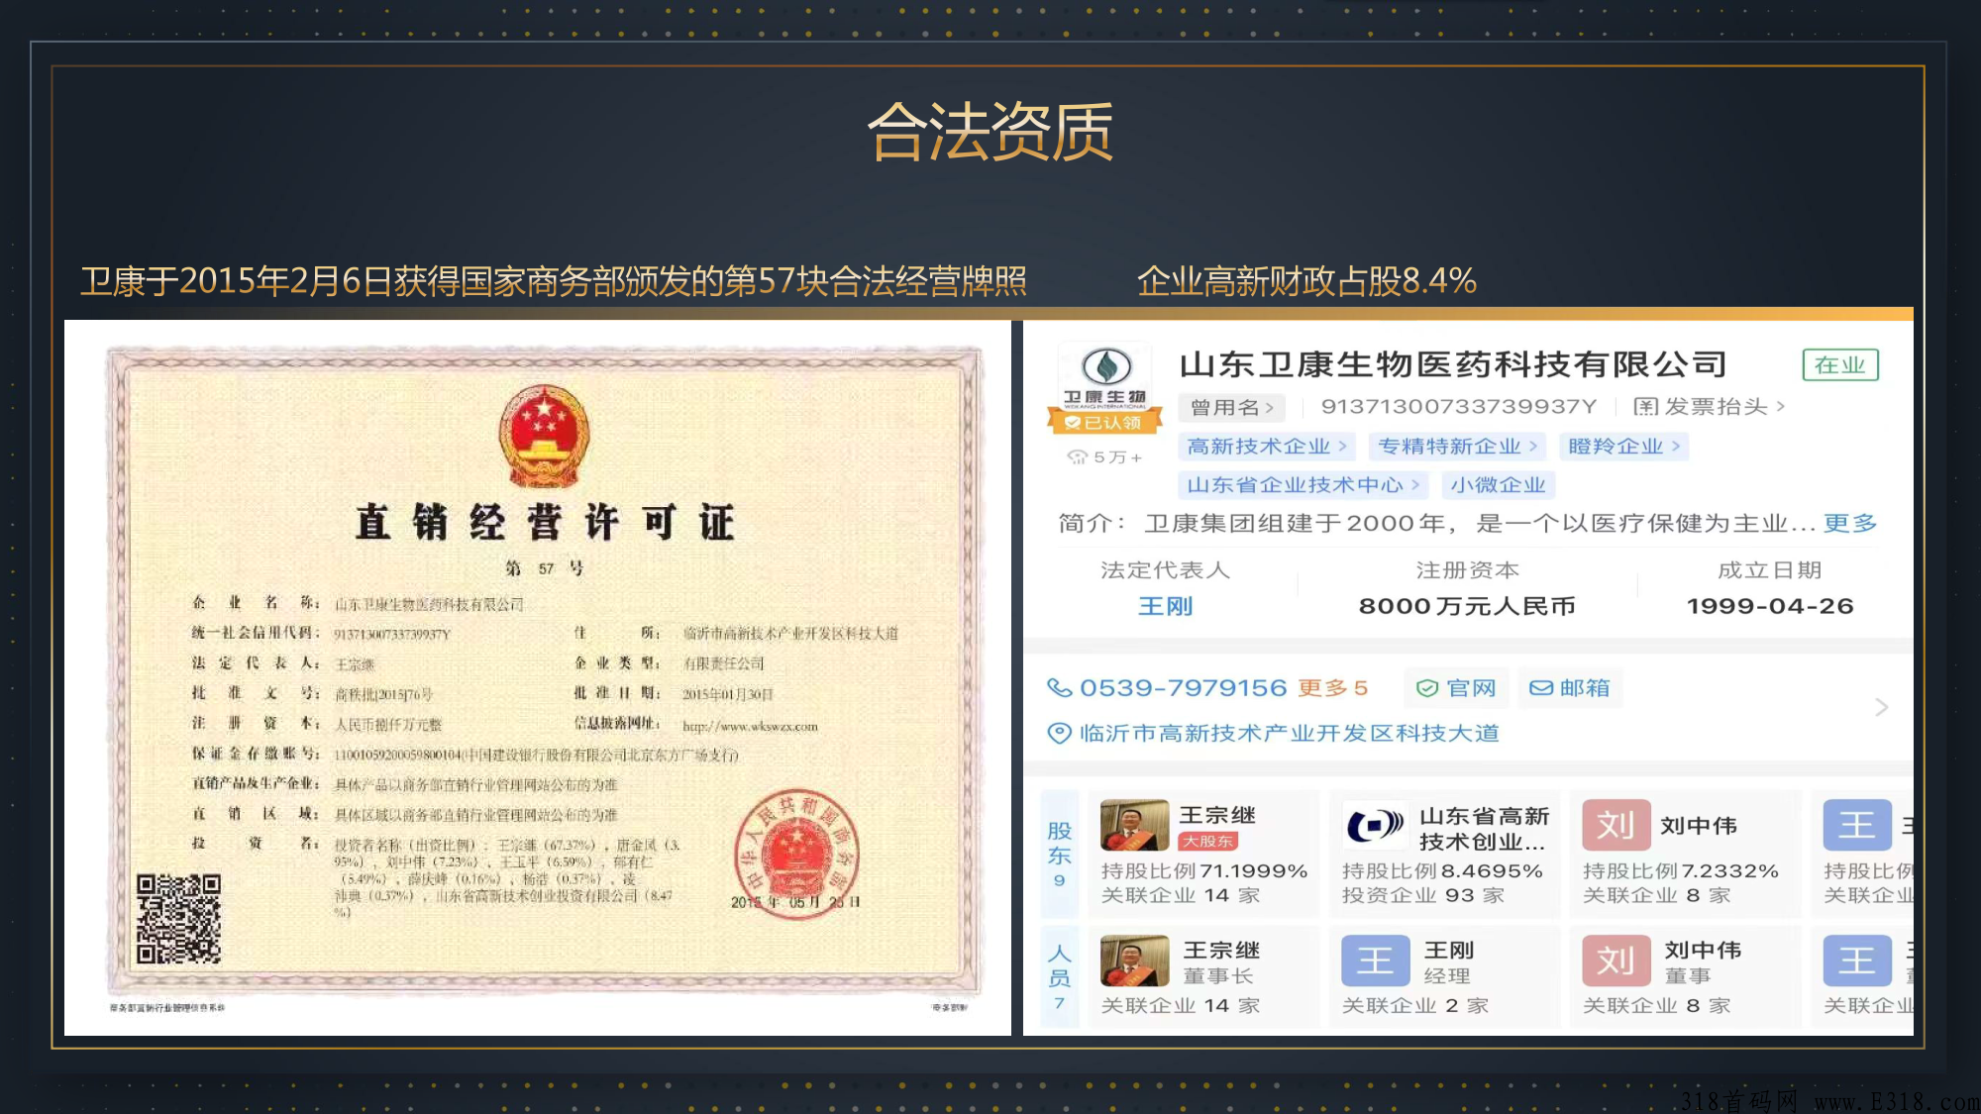Click 持股比例 8.4695% text

point(1442,870)
